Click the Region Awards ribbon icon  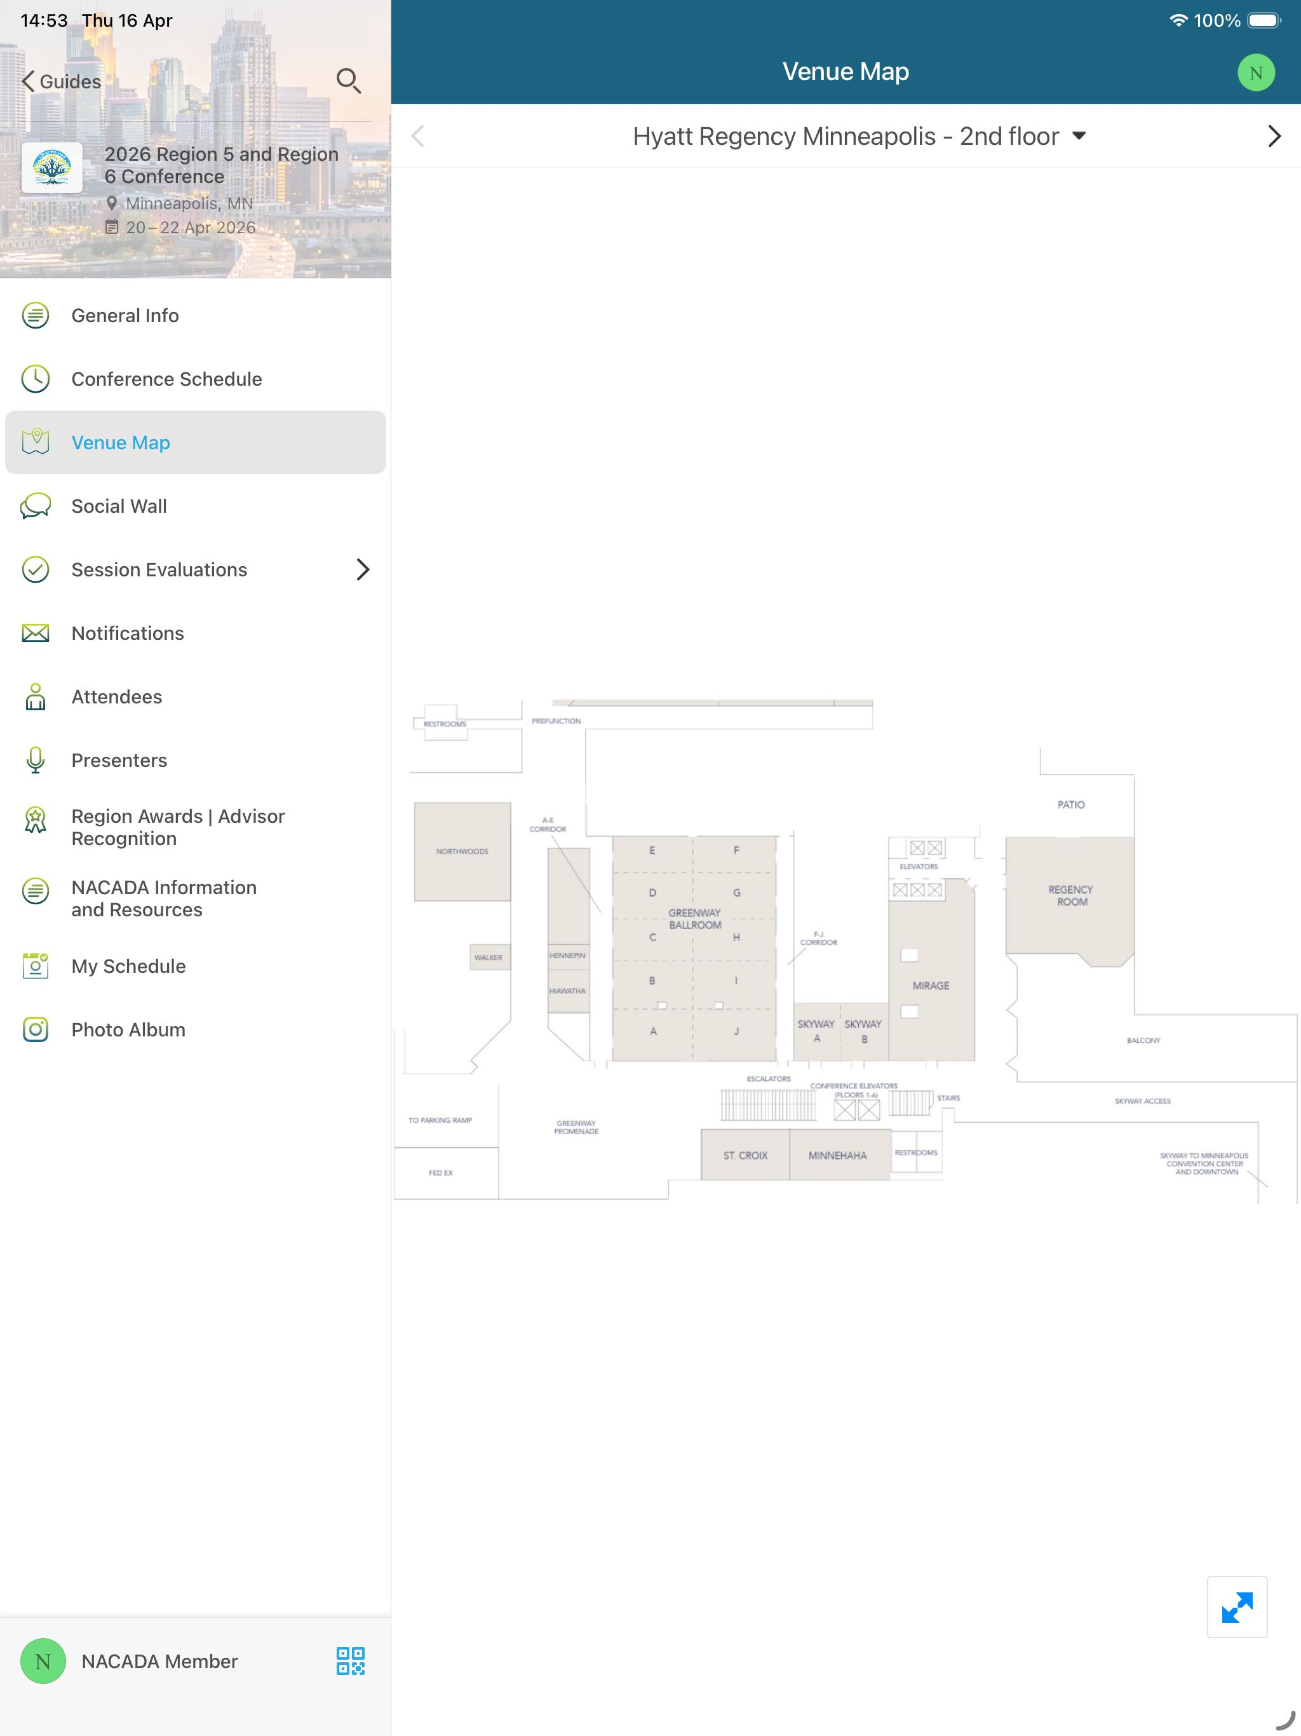36,820
